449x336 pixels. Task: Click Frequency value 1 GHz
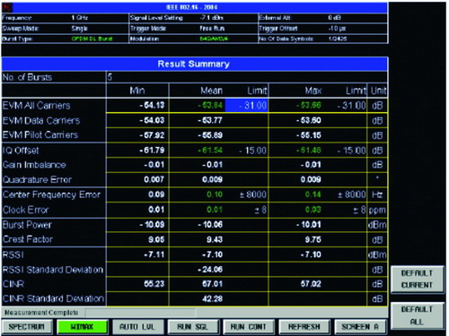[x=80, y=18]
